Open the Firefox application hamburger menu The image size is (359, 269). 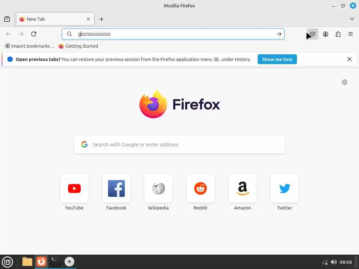click(351, 34)
